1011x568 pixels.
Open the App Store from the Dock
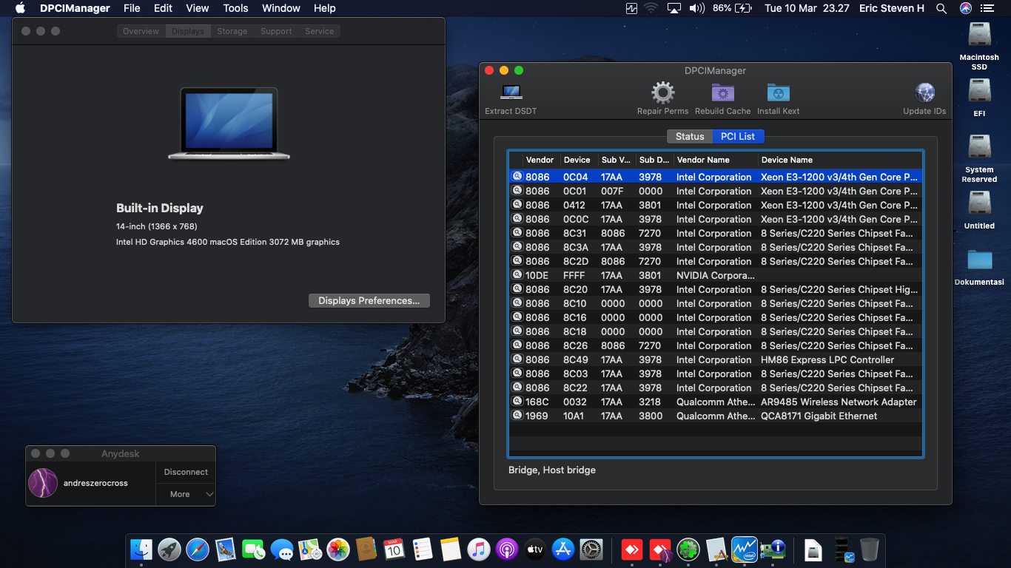coord(563,550)
